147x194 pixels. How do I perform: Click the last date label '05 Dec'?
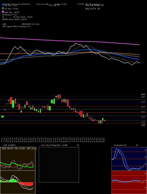104,140
